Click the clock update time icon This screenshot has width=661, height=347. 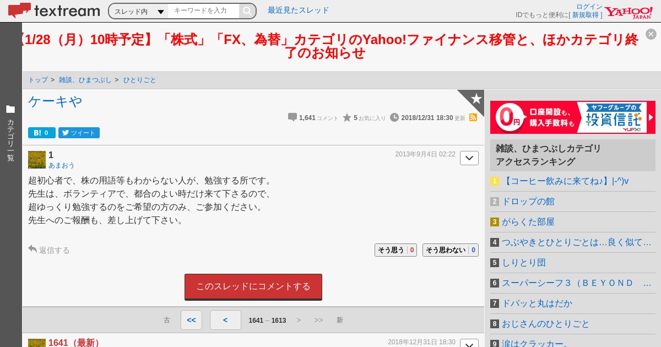coord(394,117)
